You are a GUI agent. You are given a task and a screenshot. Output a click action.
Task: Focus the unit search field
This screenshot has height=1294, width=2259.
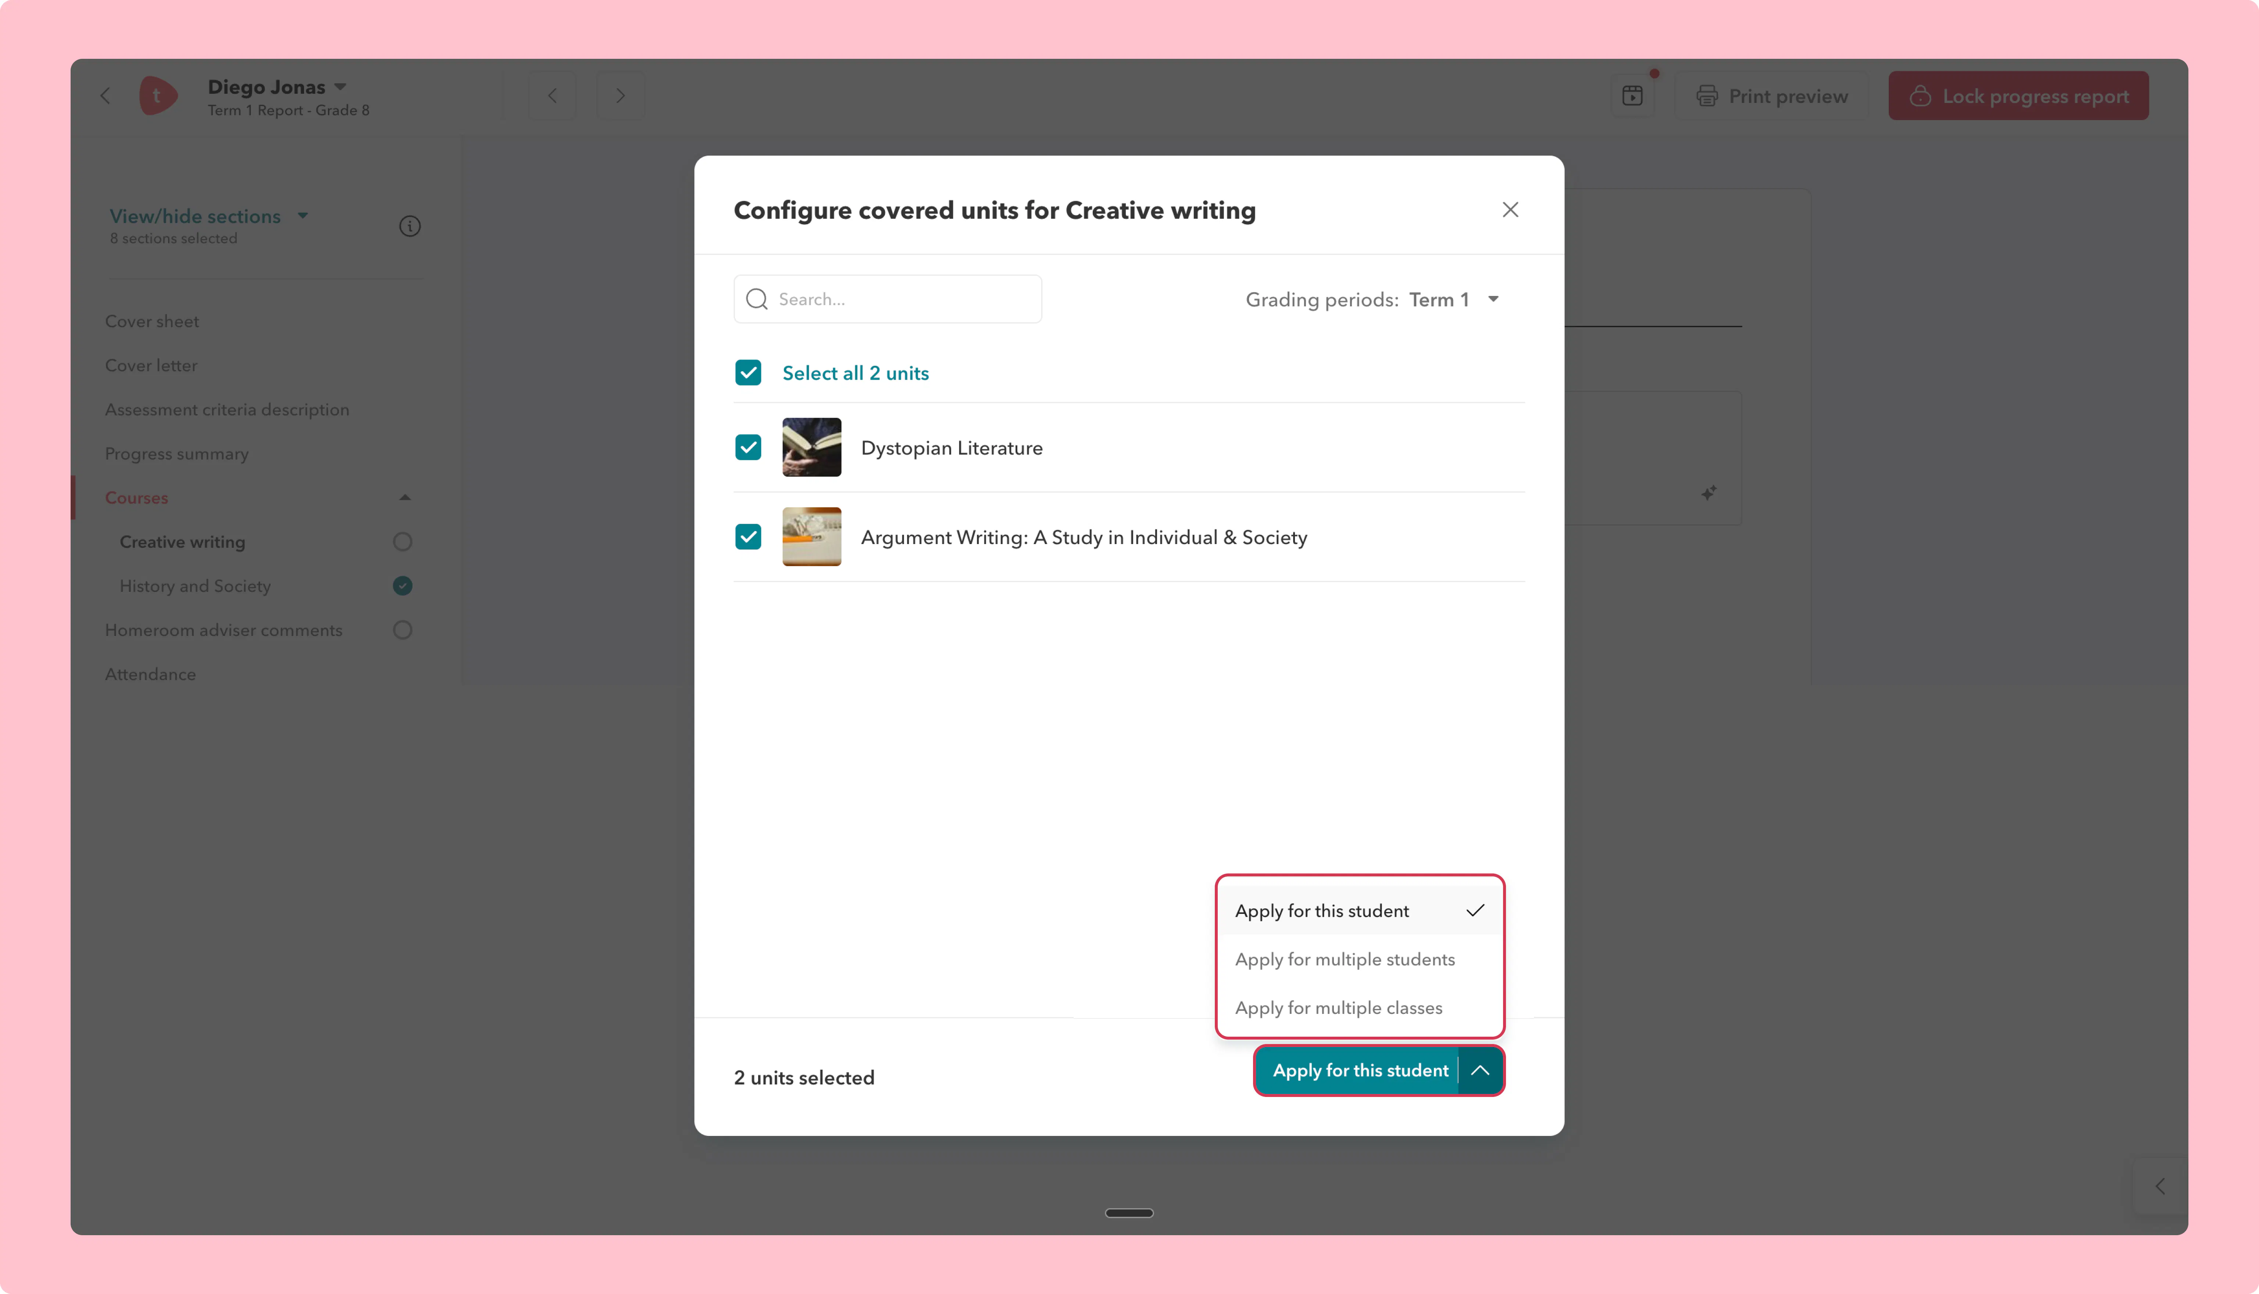coord(888,300)
